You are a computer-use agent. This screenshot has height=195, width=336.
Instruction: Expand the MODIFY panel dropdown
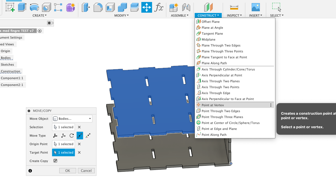[122, 15]
